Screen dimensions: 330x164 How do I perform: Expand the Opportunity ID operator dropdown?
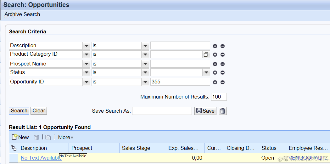point(145,82)
